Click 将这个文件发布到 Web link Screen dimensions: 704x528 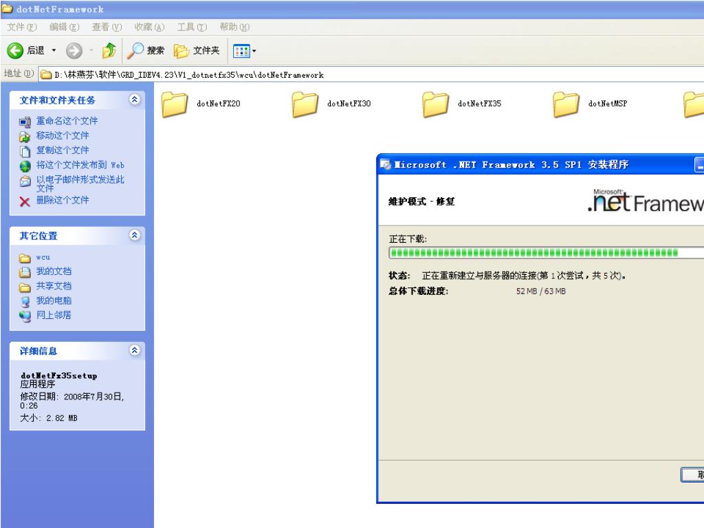(80, 165)
